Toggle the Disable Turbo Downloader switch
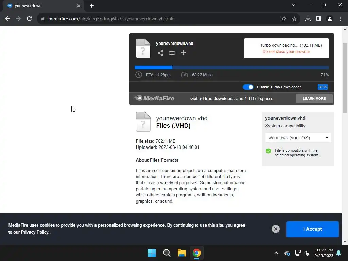 248,87
